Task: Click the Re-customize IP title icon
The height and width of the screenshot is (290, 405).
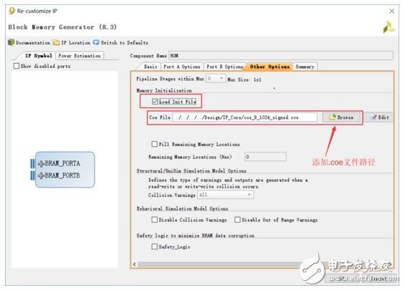Action: (12, 11)
